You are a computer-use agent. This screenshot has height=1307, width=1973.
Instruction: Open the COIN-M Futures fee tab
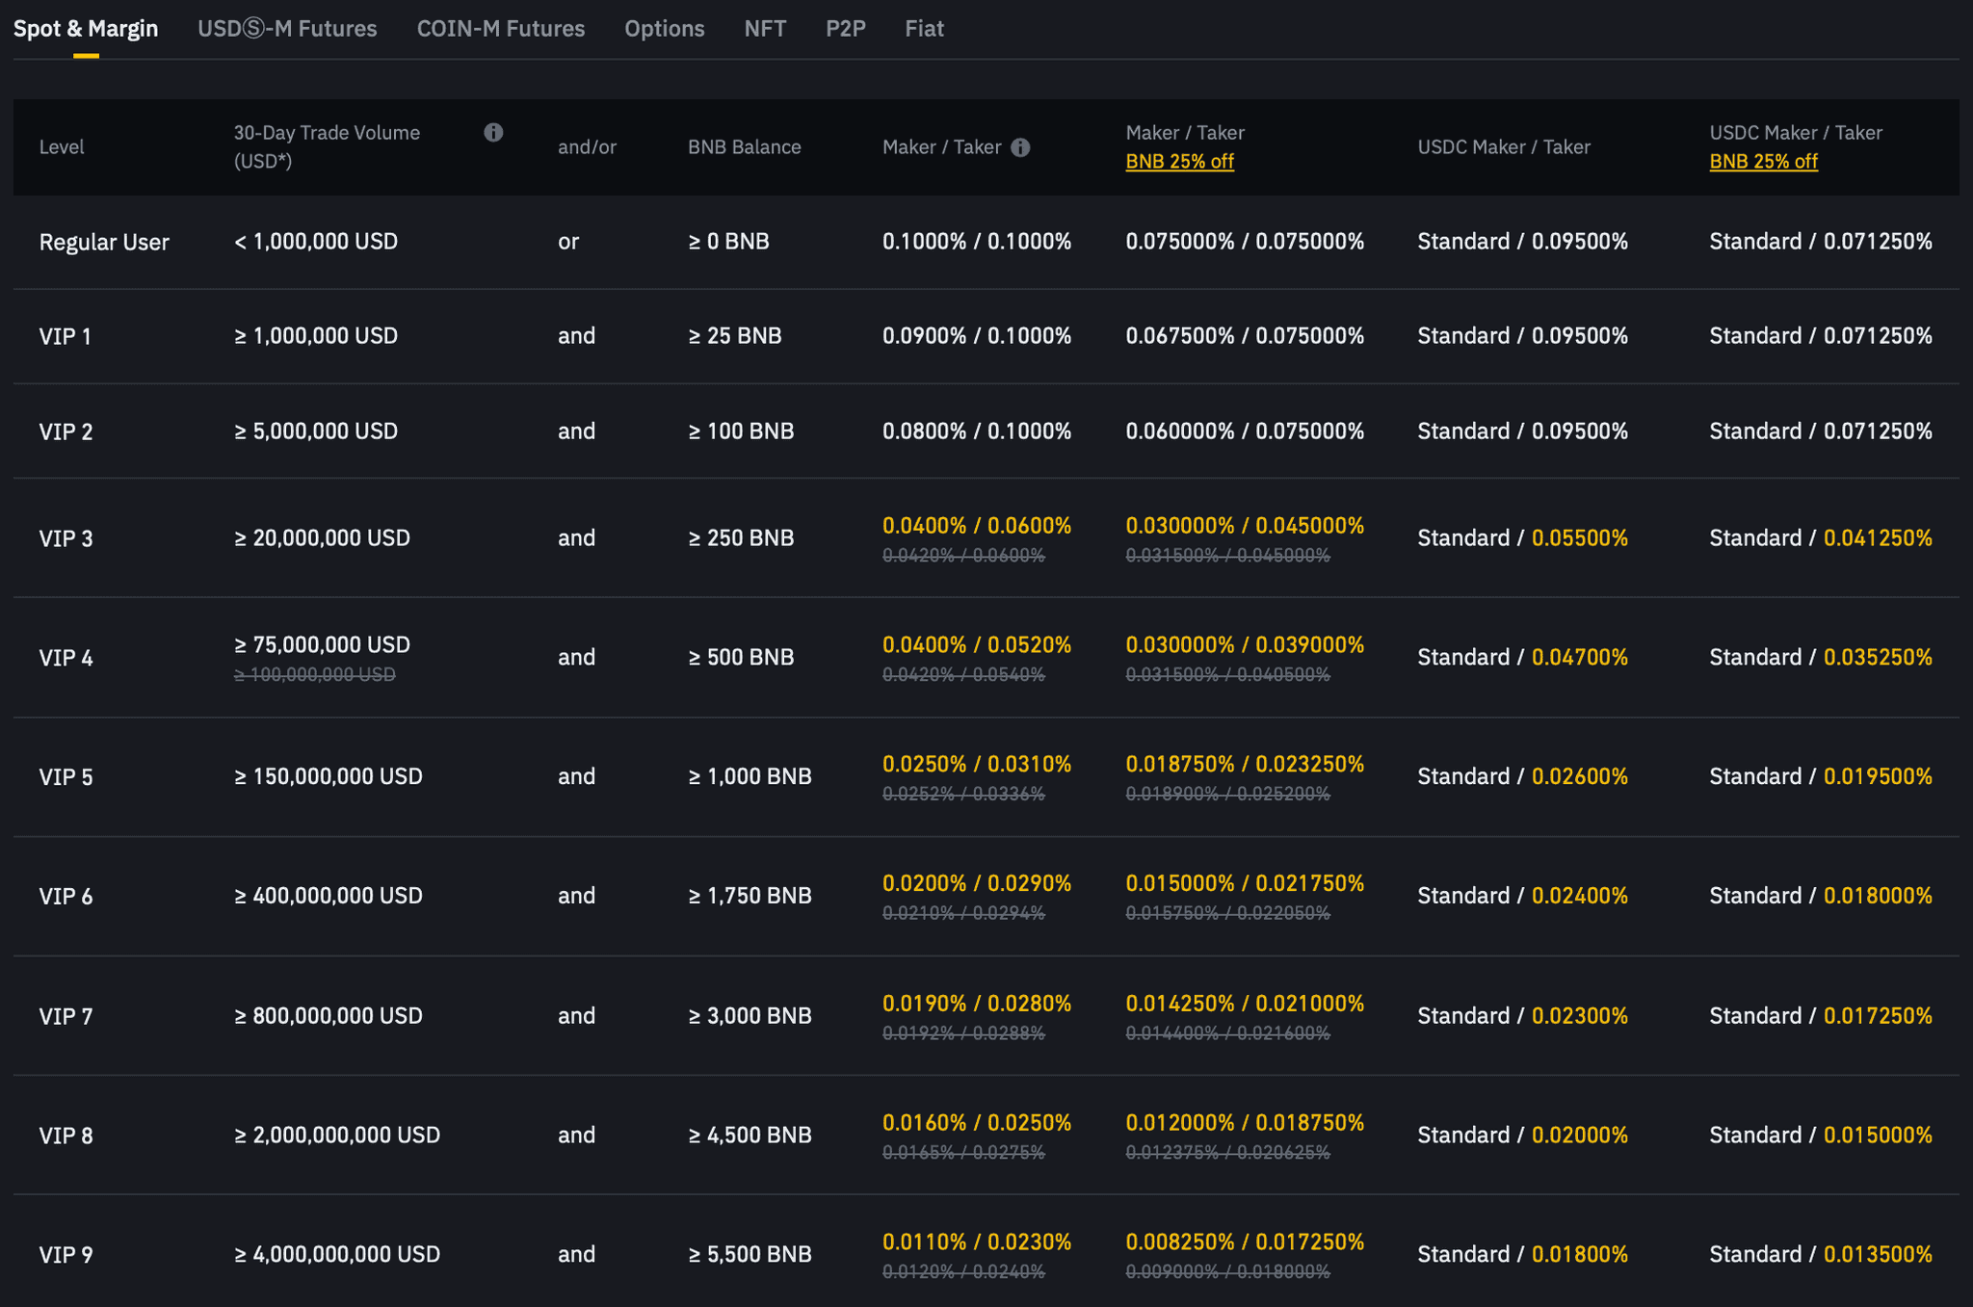point(500,29)
